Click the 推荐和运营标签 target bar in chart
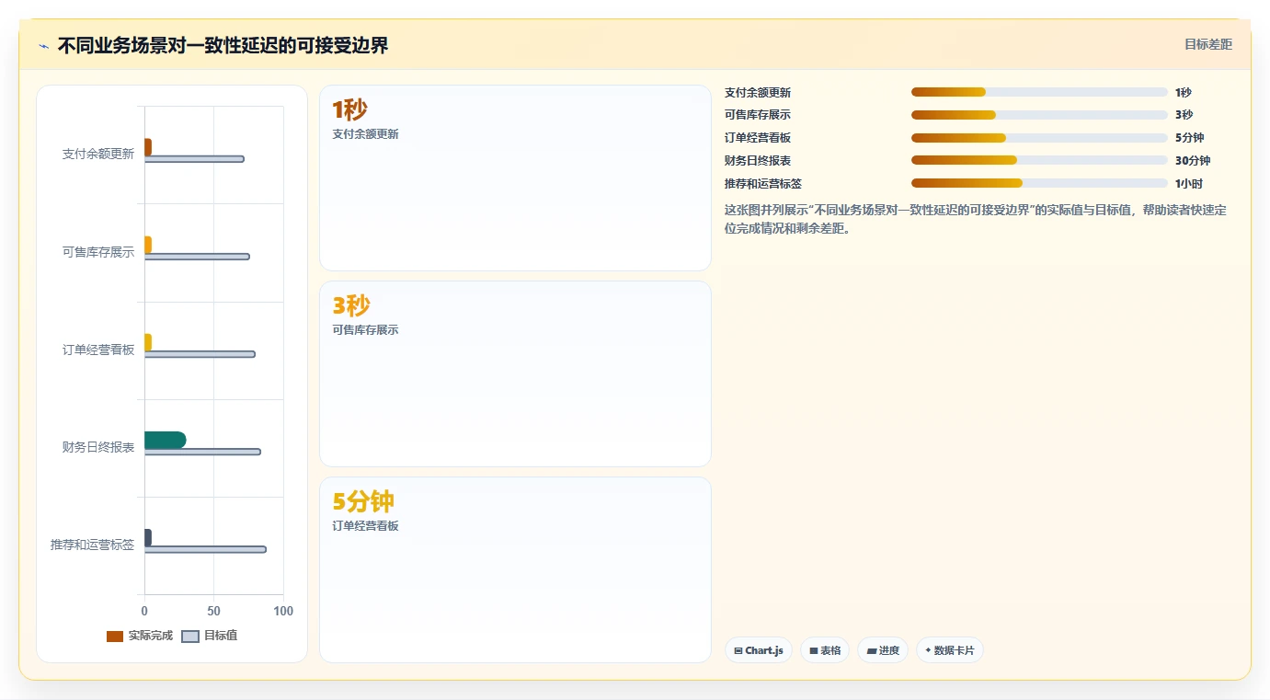The image size is (1270, 700). pos(205,549)
